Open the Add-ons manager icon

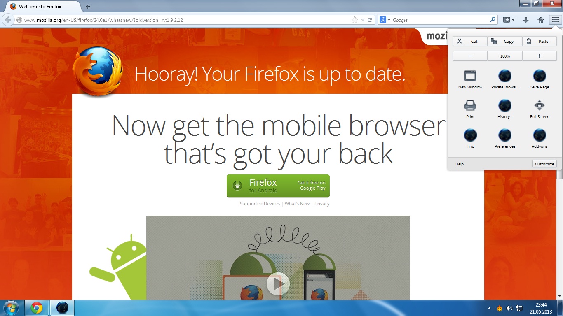click(540, 139)
